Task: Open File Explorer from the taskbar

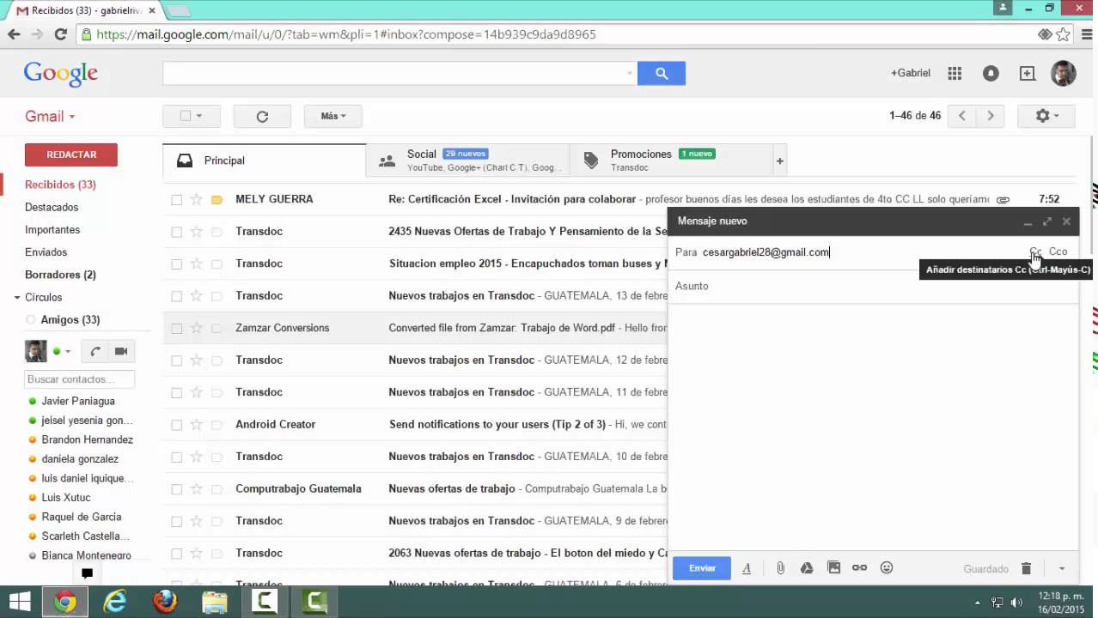Action: tap(215, 602)
